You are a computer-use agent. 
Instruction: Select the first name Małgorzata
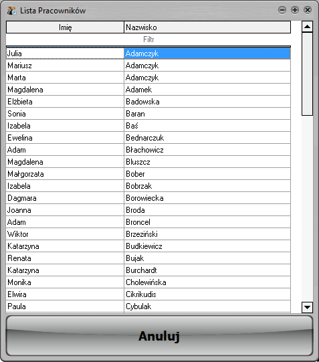coord(65,174)
